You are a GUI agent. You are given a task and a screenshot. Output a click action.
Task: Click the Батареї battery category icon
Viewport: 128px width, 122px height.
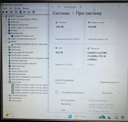click(x=9, y=30)
